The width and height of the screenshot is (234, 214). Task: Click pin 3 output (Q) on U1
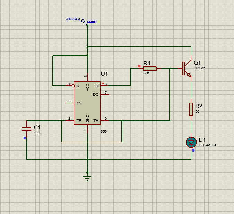click(105, 86)
